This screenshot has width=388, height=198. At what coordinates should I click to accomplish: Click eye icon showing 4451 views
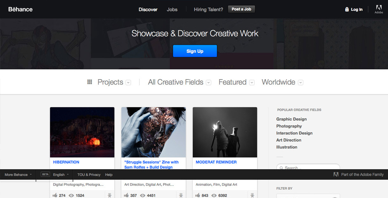pyautogui.click(x=142, y=196)
